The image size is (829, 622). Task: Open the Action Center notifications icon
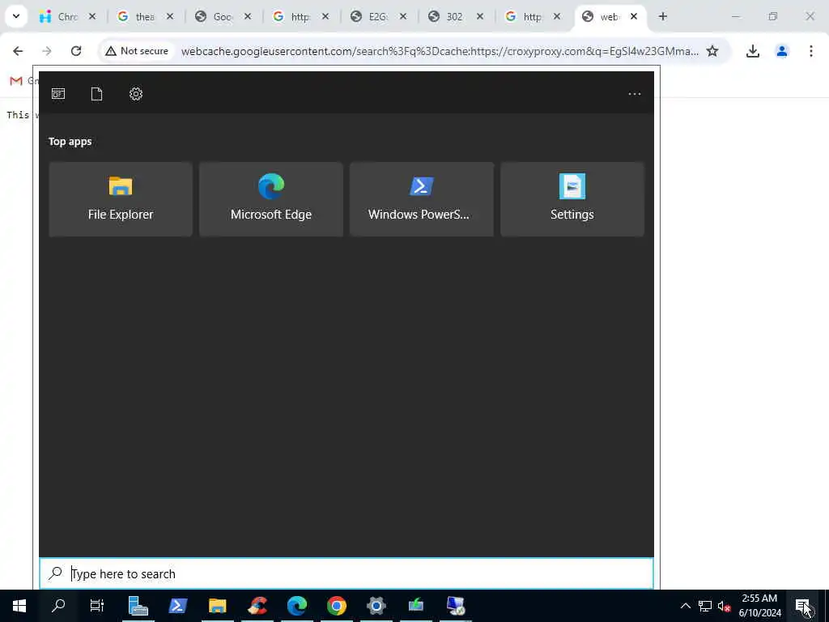(802, 606)
